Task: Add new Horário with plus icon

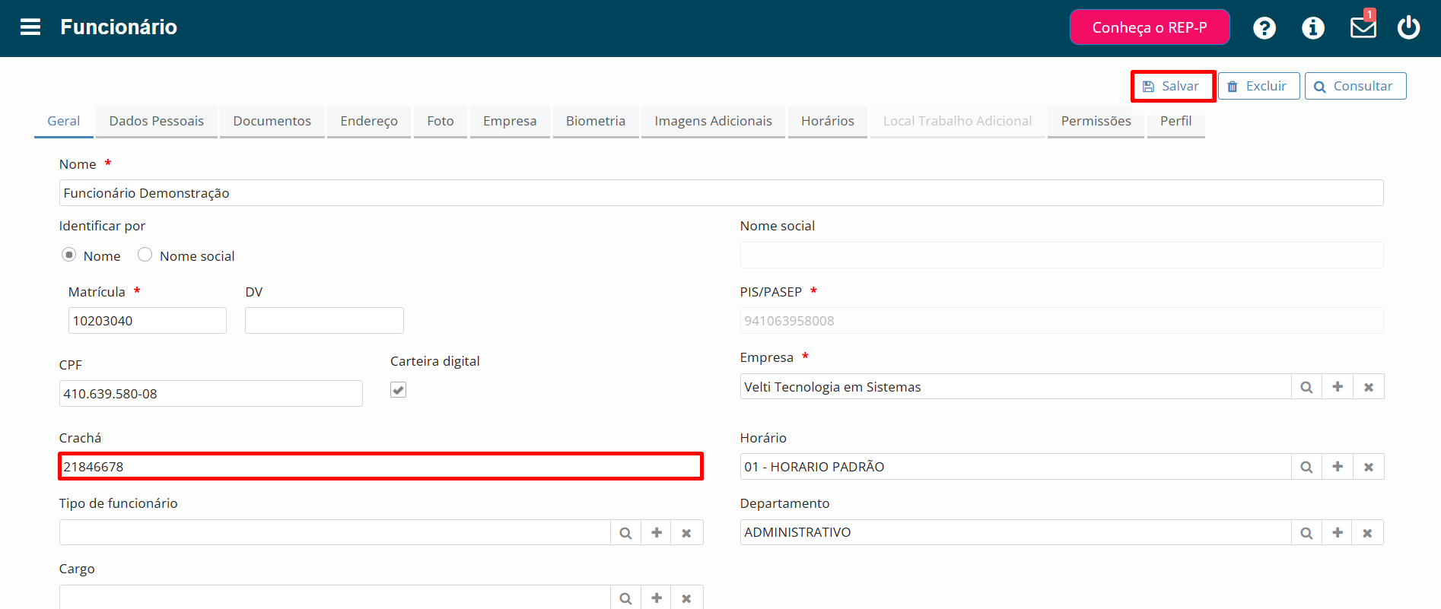Action: click(x=1338, y=467)
